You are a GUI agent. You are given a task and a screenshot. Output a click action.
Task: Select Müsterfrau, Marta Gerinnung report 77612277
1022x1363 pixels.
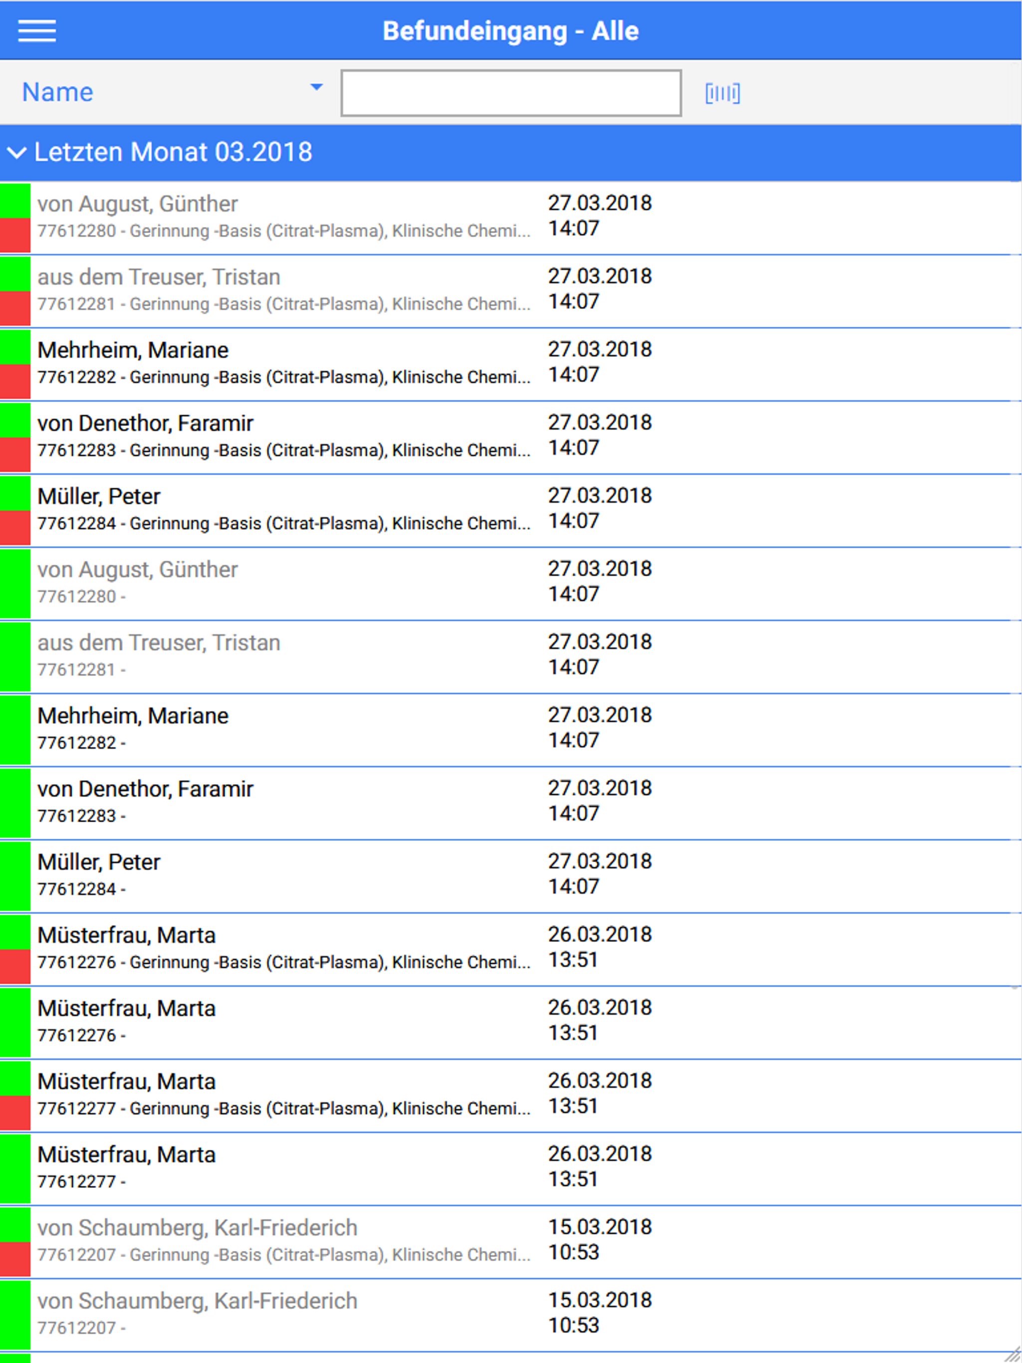tap(511, 1095)
